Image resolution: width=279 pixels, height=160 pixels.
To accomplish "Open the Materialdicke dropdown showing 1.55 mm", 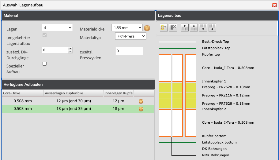I will 127,28.
